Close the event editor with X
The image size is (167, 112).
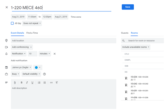point(7,7)
